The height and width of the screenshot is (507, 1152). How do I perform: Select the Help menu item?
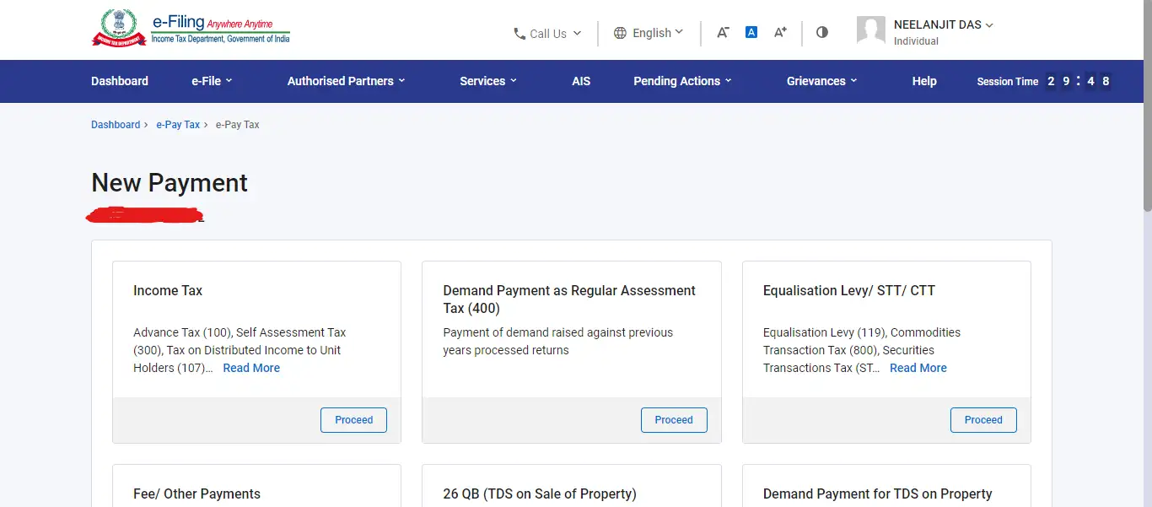(x=923, y=81)
